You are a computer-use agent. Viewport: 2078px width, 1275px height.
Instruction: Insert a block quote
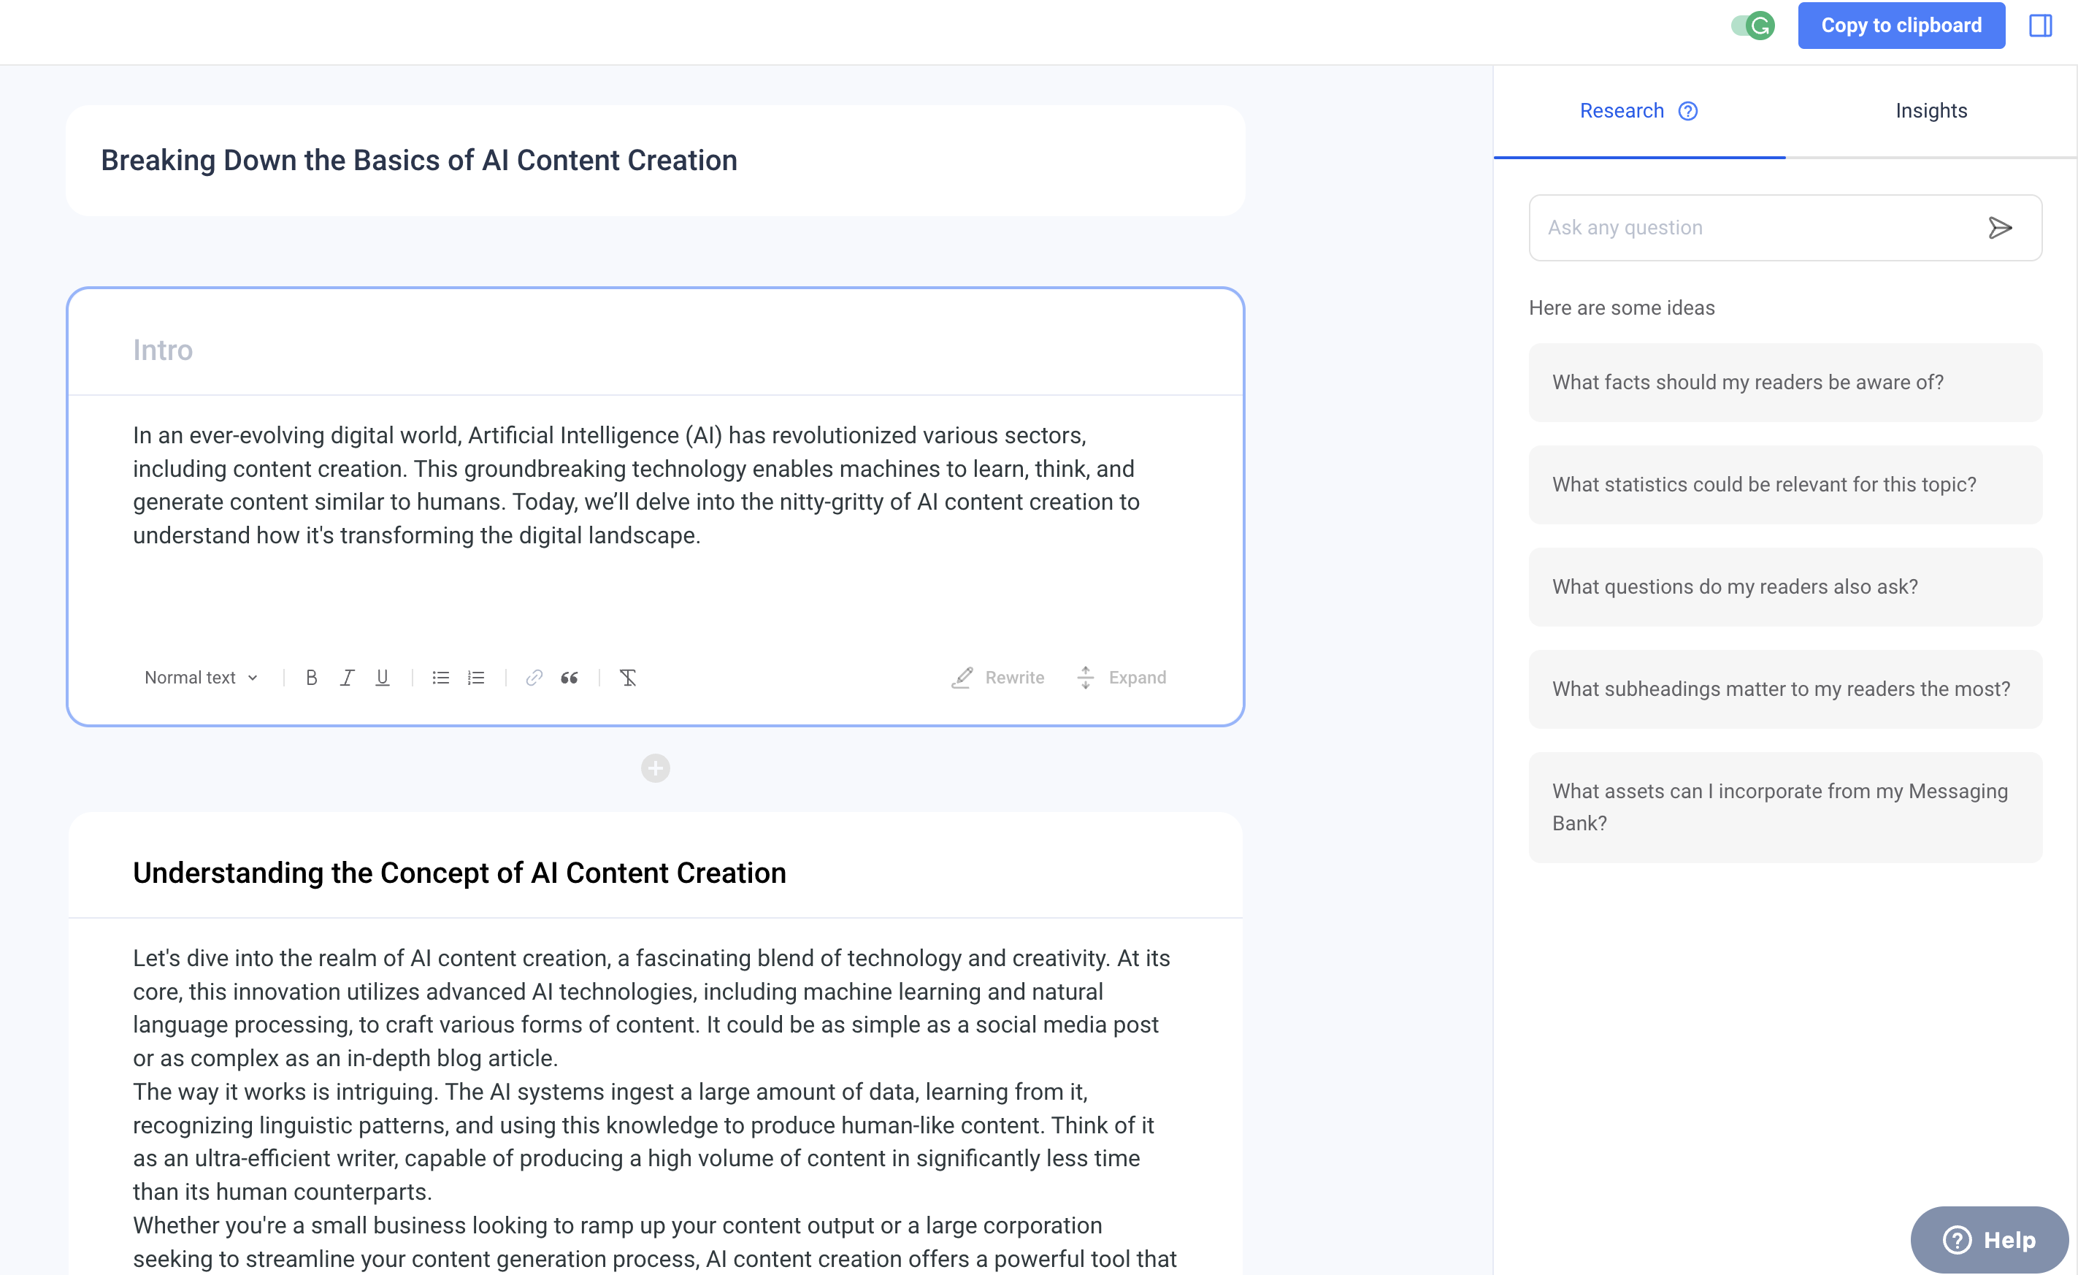[x=570, y=677]
